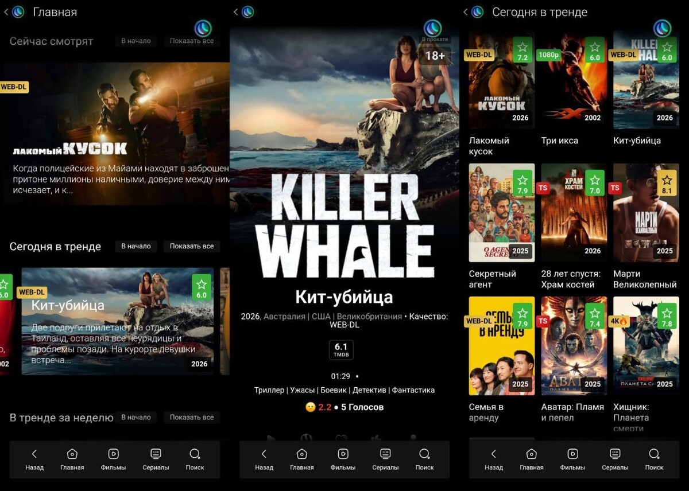Screen dimensions: 689x491
Task: Tap the Детектив genre link
Action: pos(369,390)
